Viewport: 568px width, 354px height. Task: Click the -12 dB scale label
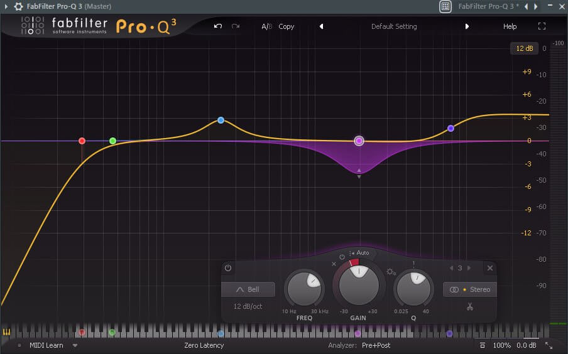(x=526, y=233)
